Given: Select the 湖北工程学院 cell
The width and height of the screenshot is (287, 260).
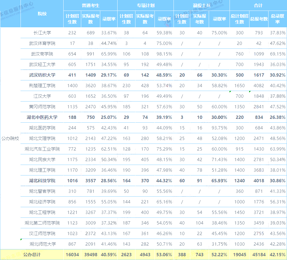Looking at the screenshot, I should coord(42,212).
